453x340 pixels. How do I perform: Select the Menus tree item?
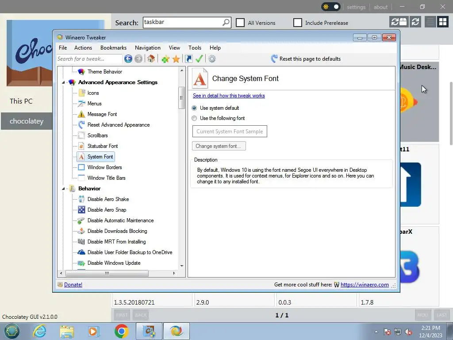pos(95,104)
